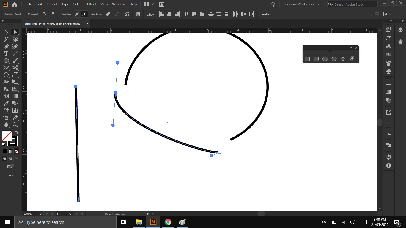Select the Gradient tool
The image size is (406, 228).
click(15, 96)
